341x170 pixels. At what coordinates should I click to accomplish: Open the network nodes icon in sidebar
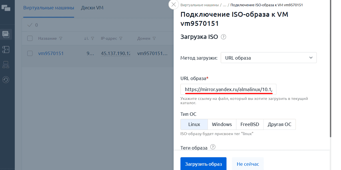pos(6,65)
